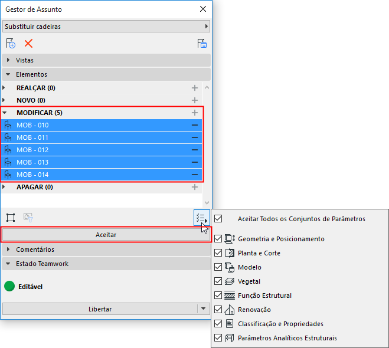
Task: Remove MOB - 011 with its minus icon
Action: [x=195, y=137]
